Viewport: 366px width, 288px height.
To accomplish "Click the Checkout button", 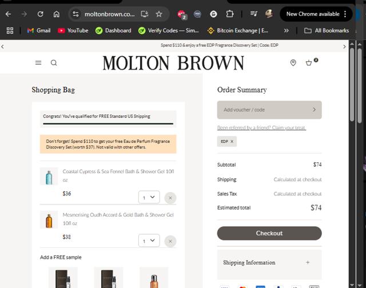I will tap(269, 233).
